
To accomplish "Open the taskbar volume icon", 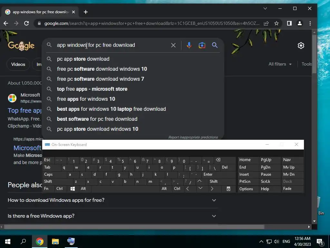I will (x=277, y=242).
